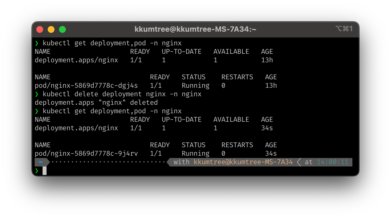Screen dimensions: 391x218
Task: Click the window title kkumtree@kkumtree-MS-7A34:~
Action: click(195, 29)
